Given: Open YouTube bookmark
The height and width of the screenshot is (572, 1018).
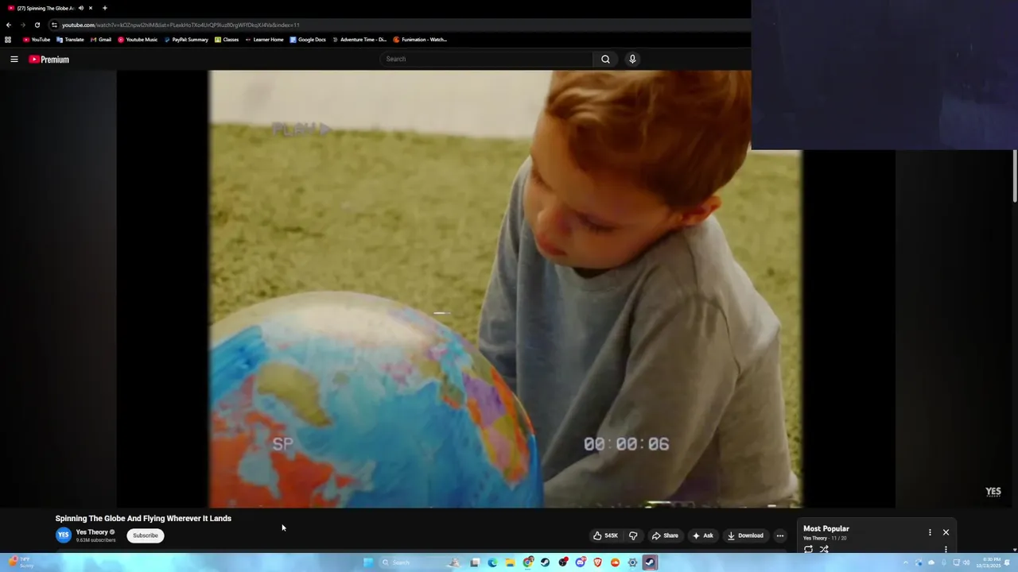Looking at the screenshot, I should [x=37, y=40].
